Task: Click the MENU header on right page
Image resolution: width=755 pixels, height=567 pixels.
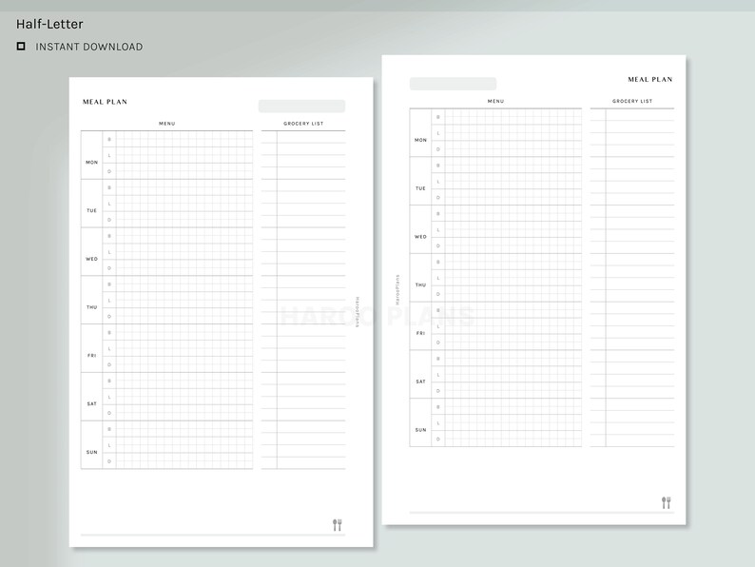Action: 495,101
